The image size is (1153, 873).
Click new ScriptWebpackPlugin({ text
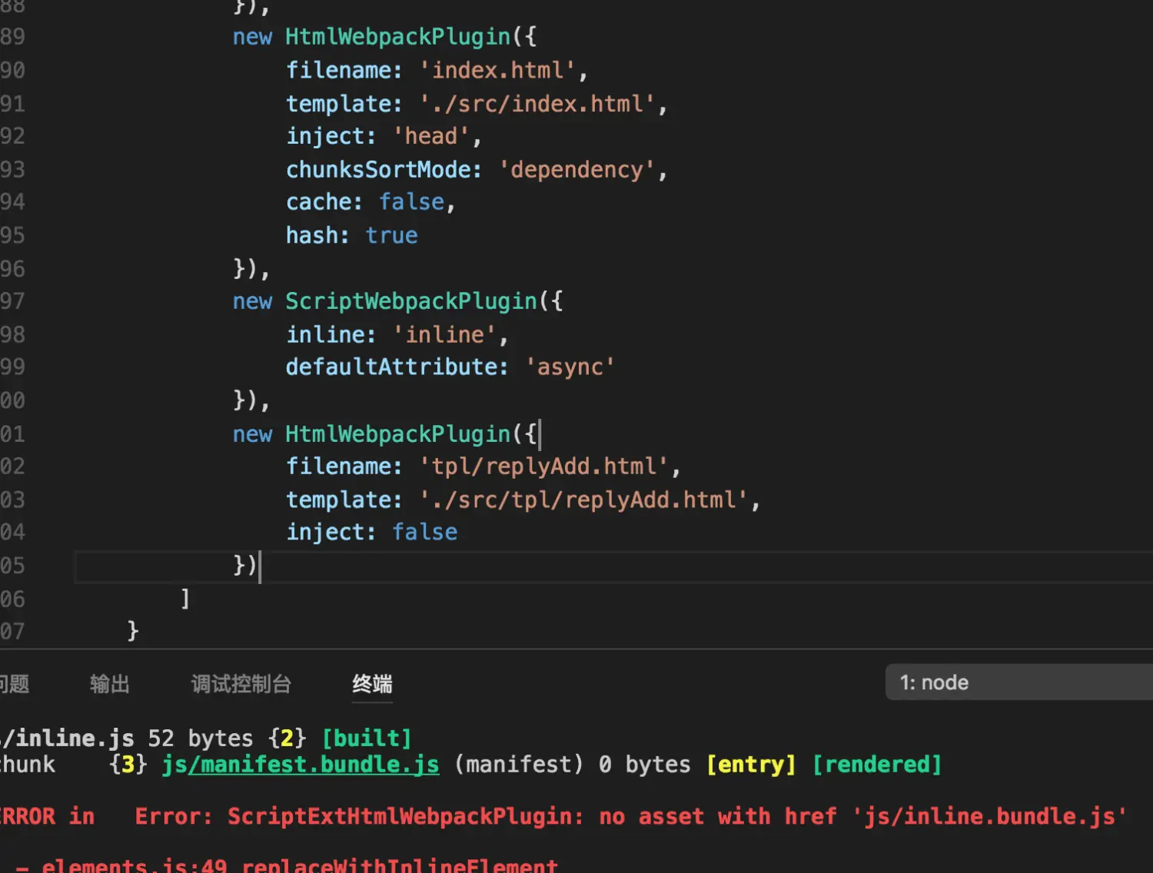point(397,301)
